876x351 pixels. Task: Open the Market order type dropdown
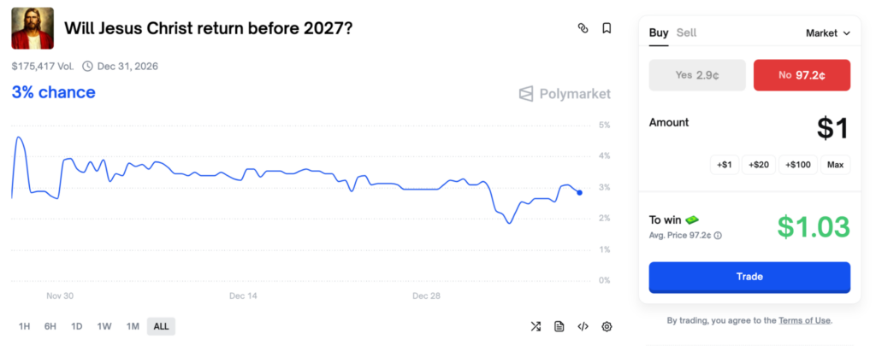coord(828,33)
